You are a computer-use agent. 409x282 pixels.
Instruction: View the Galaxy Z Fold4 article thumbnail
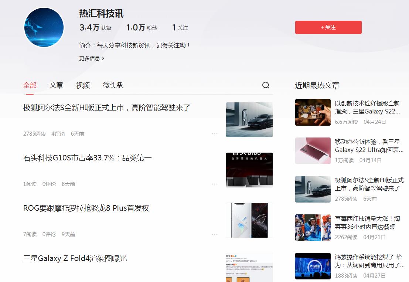point(249,267)
